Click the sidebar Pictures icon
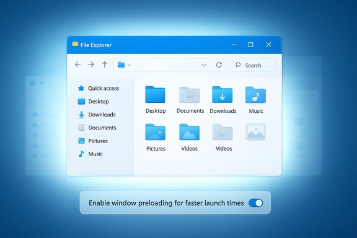Screen dimensions: 357x238 click(x=81, y=141)
